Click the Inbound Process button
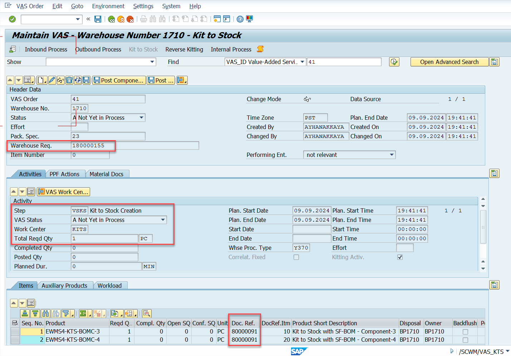Viewport: 511px width, 356px height. click(x=46, y=49)
